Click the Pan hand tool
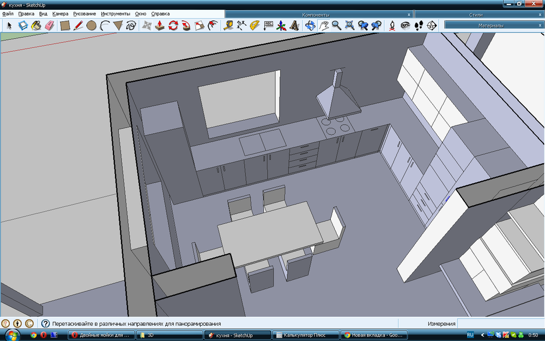This screenshot has width=545, height=341. click(324, 26)
